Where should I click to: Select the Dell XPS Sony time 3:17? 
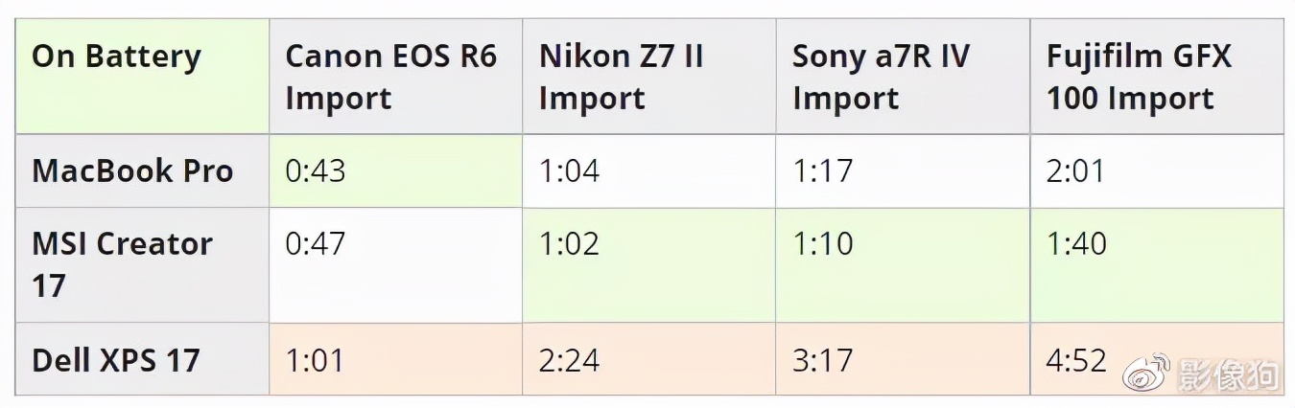click(822, 360)
